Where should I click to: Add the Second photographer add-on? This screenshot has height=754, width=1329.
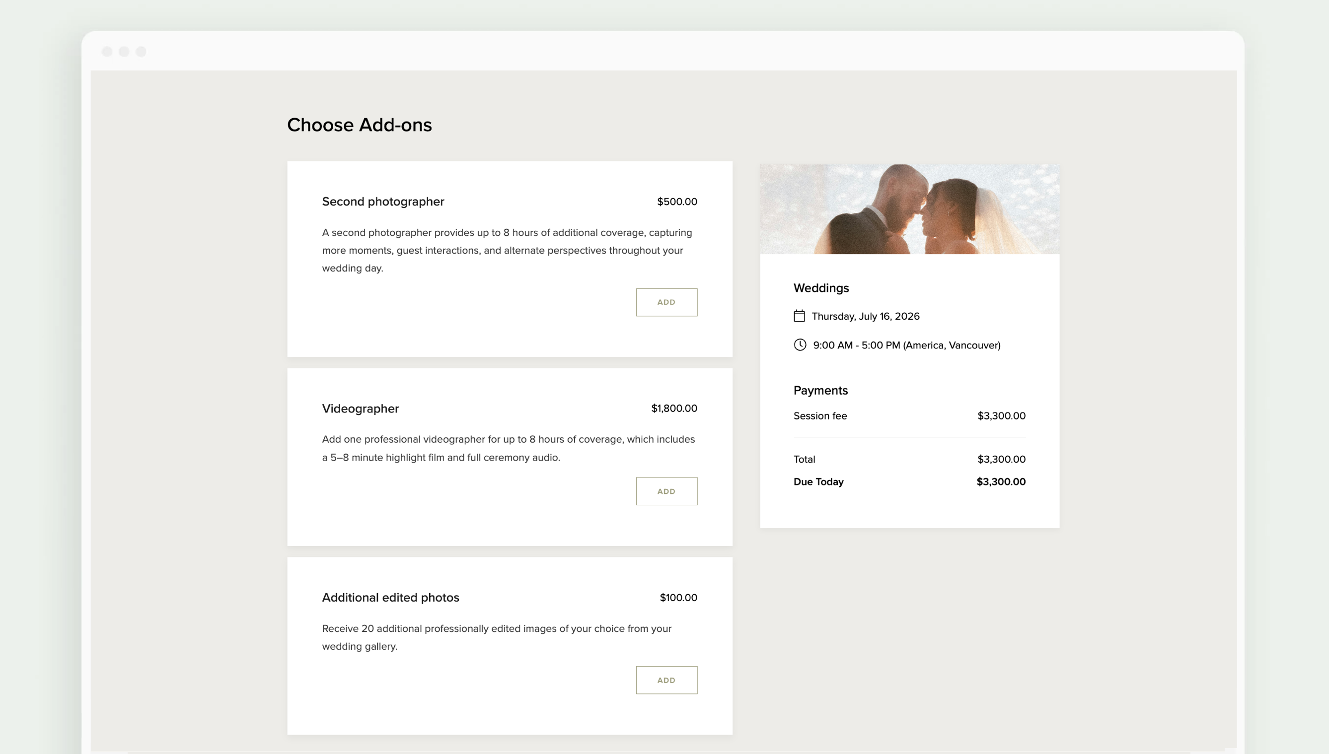coord(666,302)
